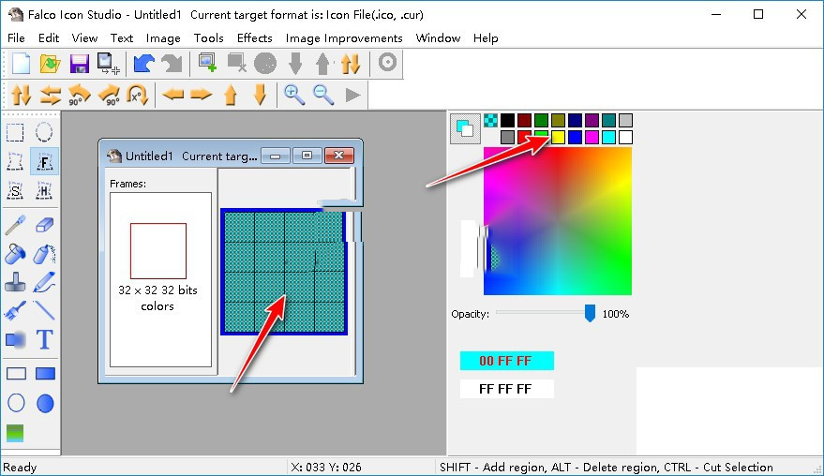
Task: Redo the last undone action
Action: tap(172, 64)
